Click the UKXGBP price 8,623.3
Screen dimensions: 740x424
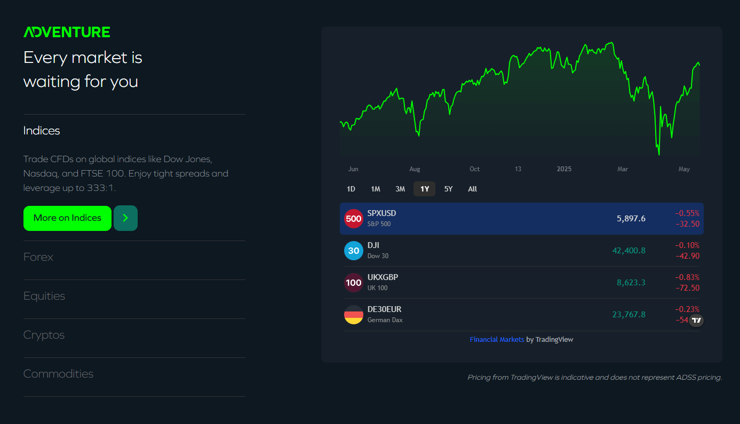[x=631, y=283]
